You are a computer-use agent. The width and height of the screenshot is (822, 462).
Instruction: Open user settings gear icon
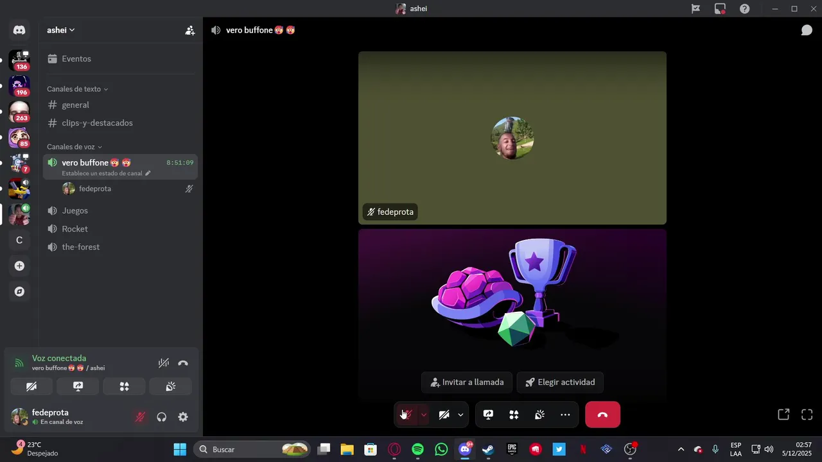tap(183, 417)
